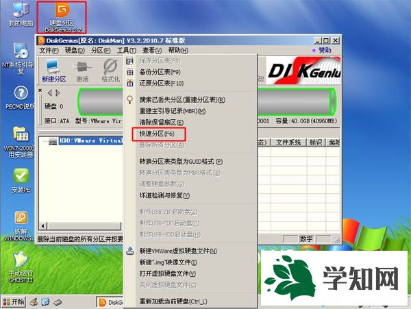
Task: Open the 硬盘(D) menu
Action: click(x=75, y=50)
